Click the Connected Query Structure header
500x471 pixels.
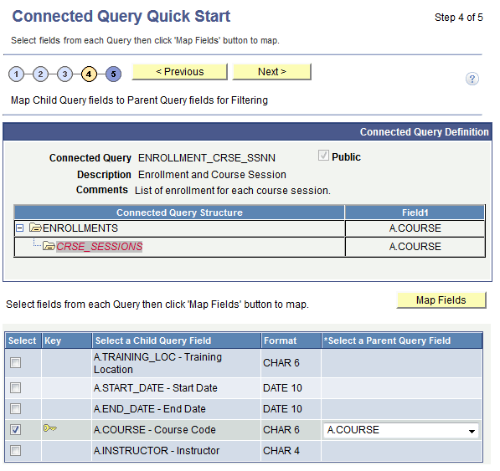point(179,212)
